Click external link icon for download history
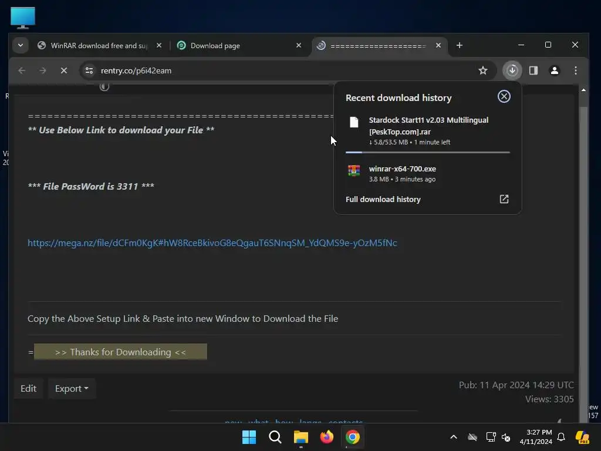Viewport: 601px width, 451px height. (504, 199)
